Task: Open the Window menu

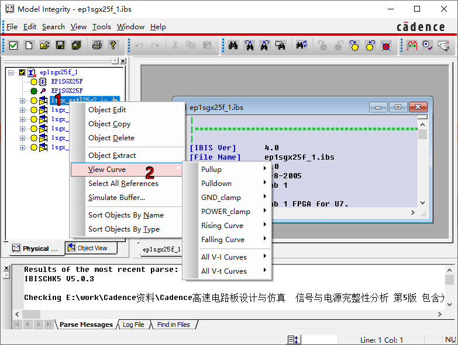Action: (130, 27)
